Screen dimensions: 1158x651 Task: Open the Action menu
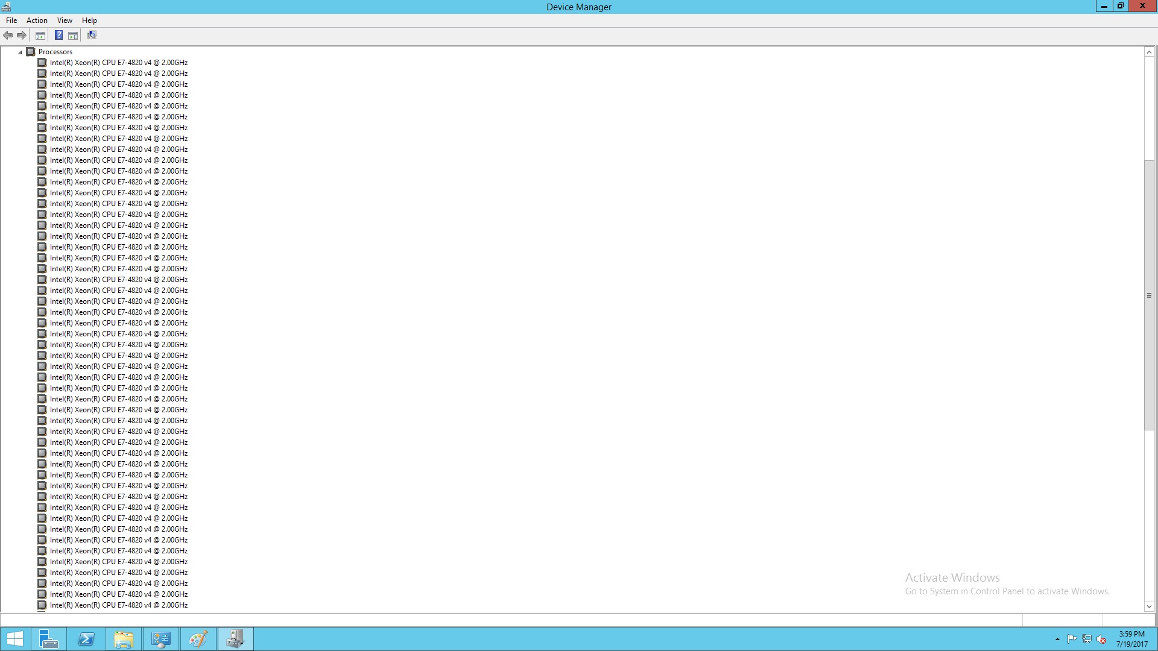37,20
